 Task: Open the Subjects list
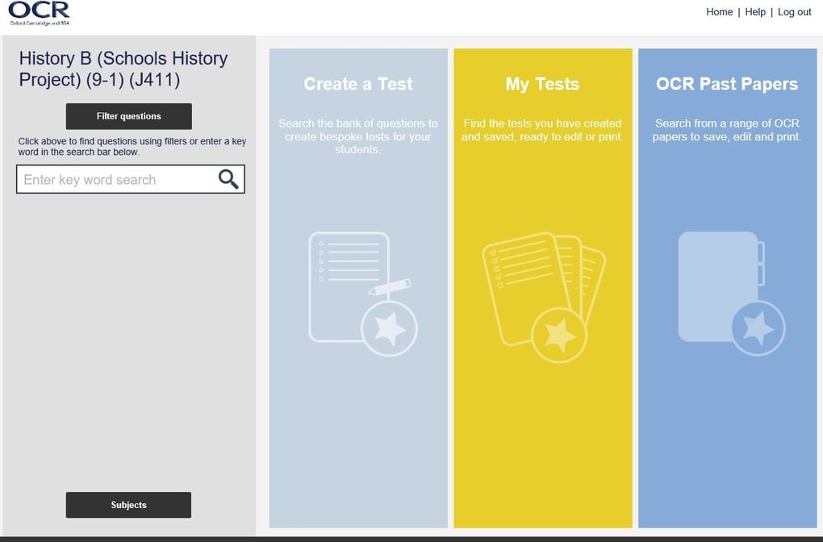(127, 504)
